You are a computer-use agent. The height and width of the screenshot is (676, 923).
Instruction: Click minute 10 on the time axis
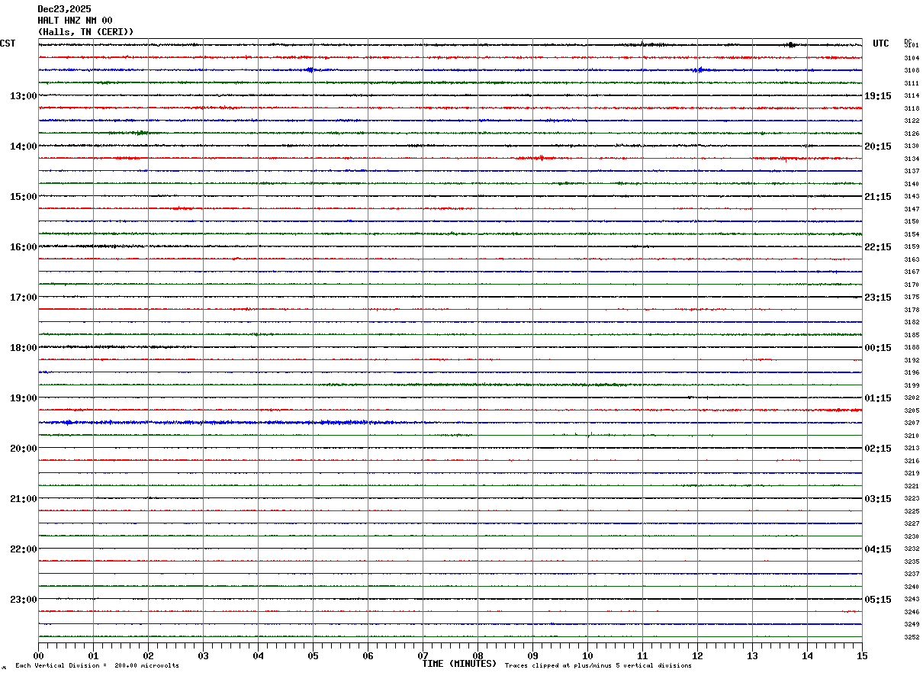pos(587,655)
